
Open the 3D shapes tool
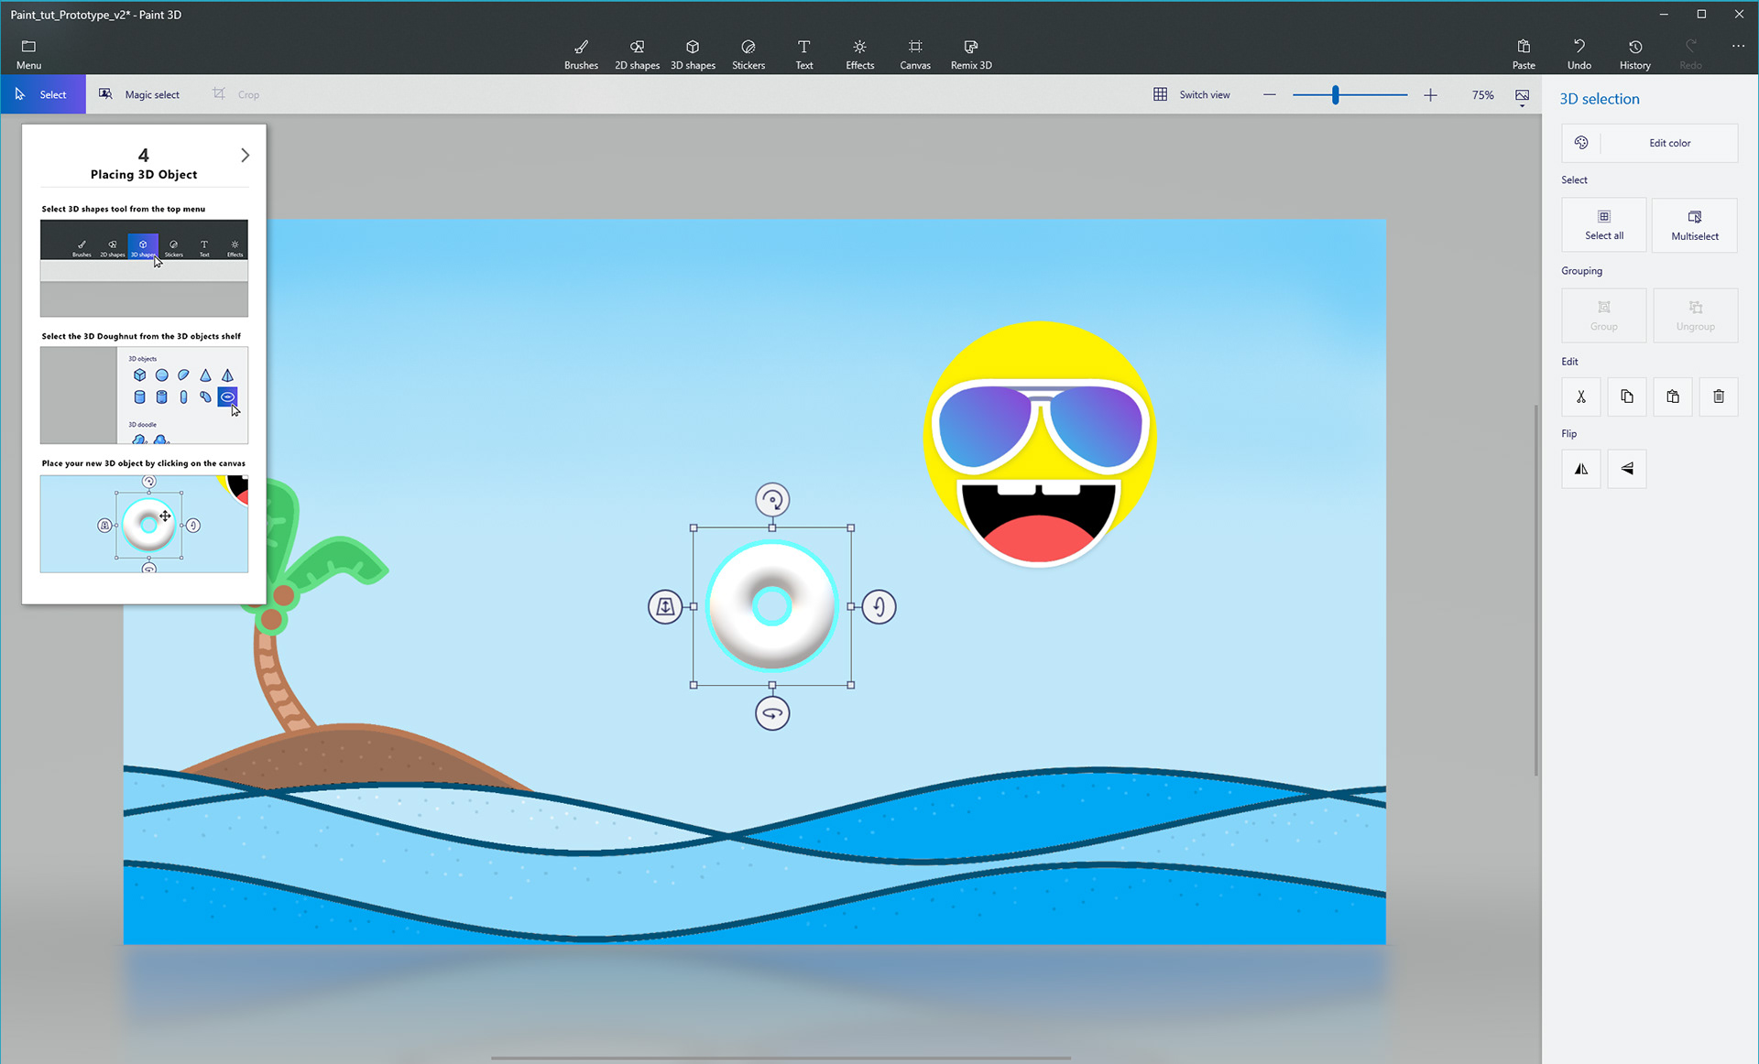click(693, 54)
